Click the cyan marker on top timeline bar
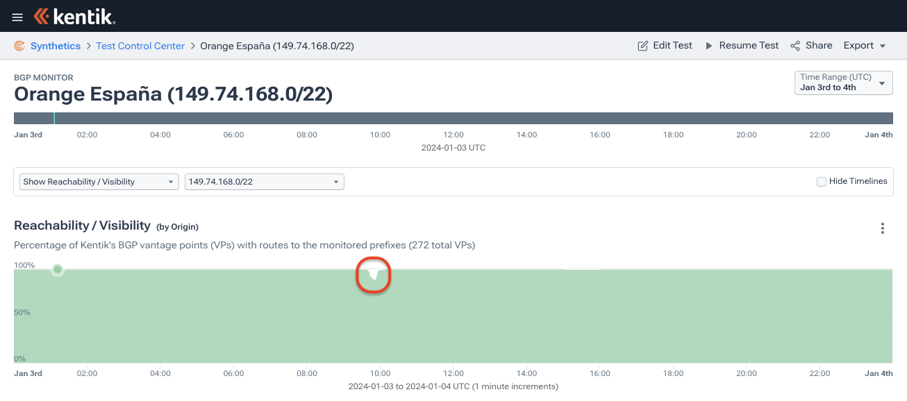Viewport: 907px width, 401px height. pos(54,119)
